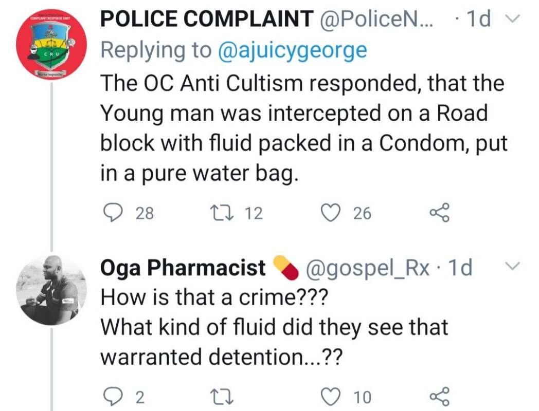Open the @ajuicygeorge profile link
The image size is (539, 411).
click(x=292, y=50)
